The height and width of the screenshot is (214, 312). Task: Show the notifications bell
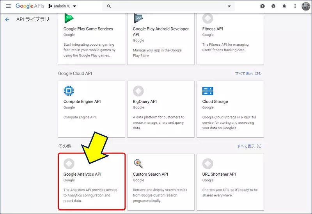point(284,6)
